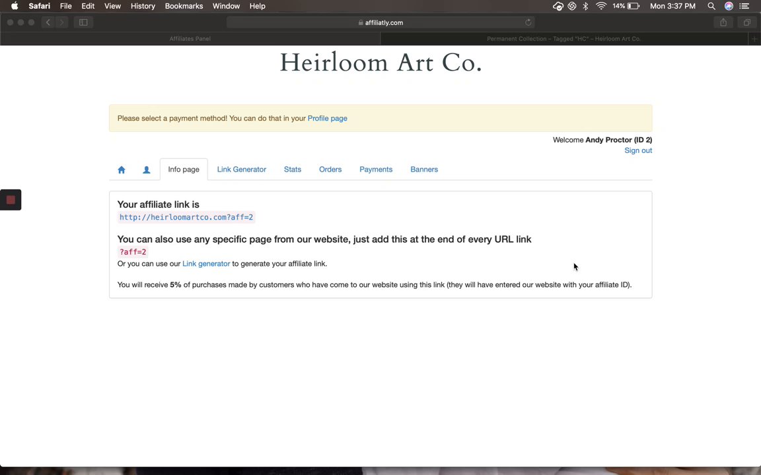
Task: Open Spotlight search magnifier icon
Action: pyautogui.click(x=711, y=6)
